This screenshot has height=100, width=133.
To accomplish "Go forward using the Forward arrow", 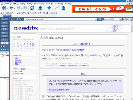I will tap(18, 8).
